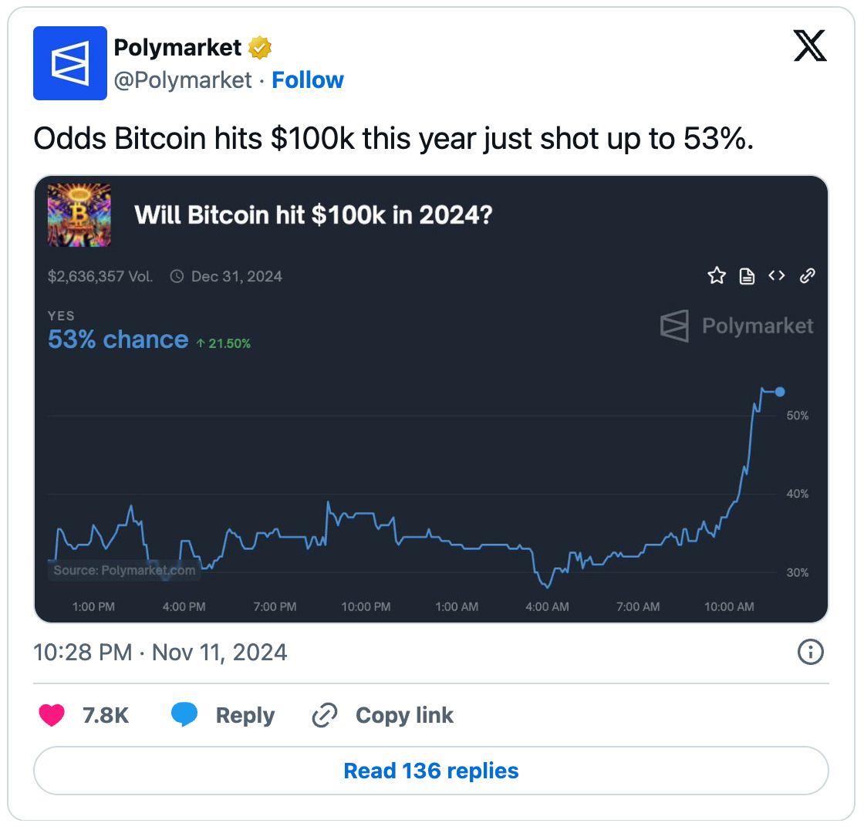Click the Bitcoin market thumbnail image
Viewport: 864px width, 830px height.
(79, 215)
